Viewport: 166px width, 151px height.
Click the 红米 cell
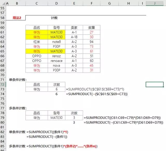tap(37, 42)
